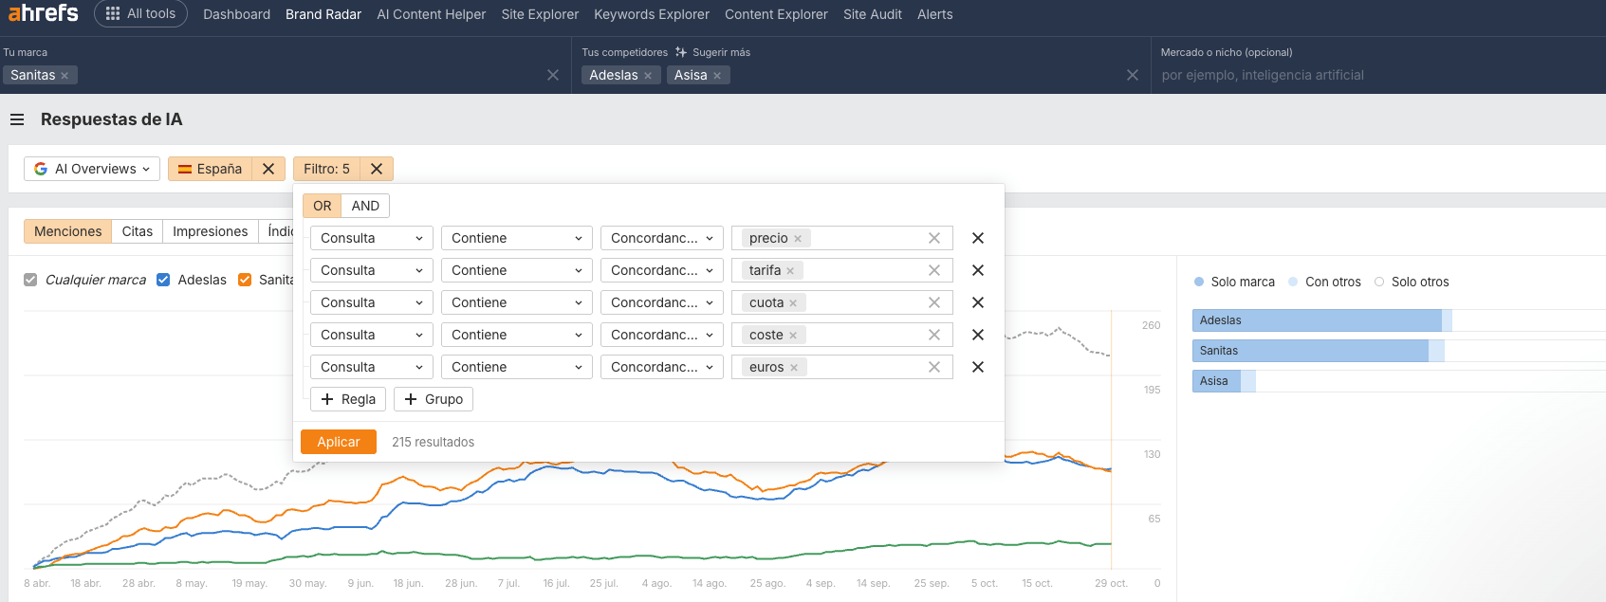Clear all competitors in the field
The image size is (1606, 602).
coord(1132,75)
